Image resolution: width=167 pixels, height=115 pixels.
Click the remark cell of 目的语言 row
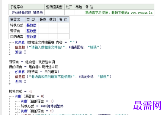[x=63, y=37]
